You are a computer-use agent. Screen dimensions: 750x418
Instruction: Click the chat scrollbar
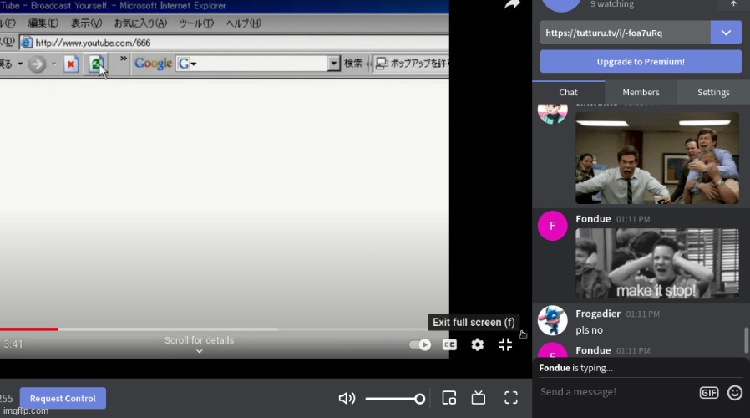pyautogui.click(x=746, y=339)
